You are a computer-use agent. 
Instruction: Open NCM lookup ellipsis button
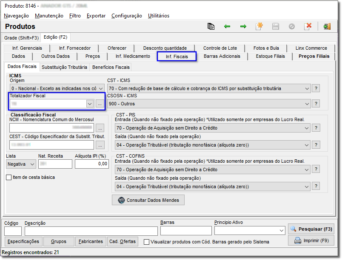point(100,128)
